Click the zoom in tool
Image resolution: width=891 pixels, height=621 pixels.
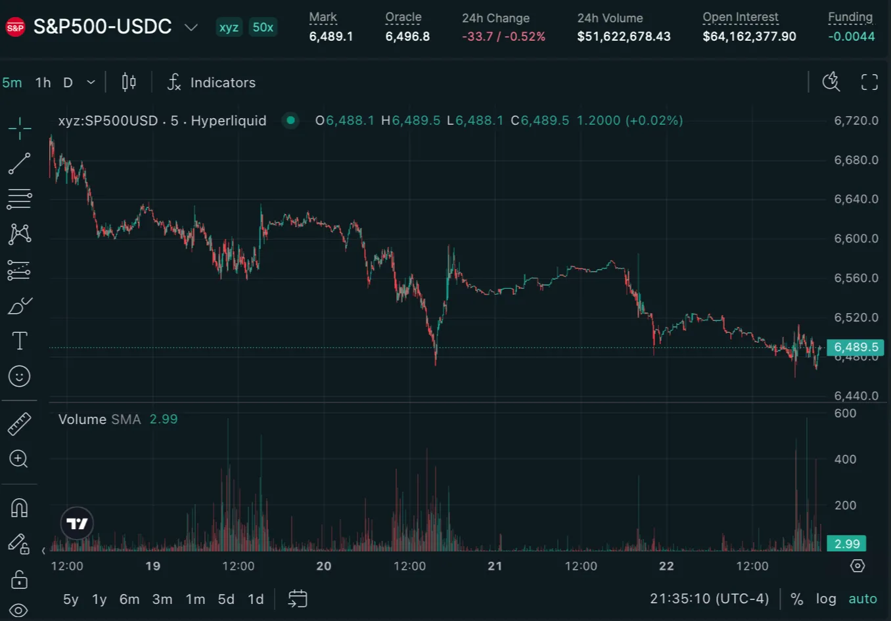coord(19,459)
